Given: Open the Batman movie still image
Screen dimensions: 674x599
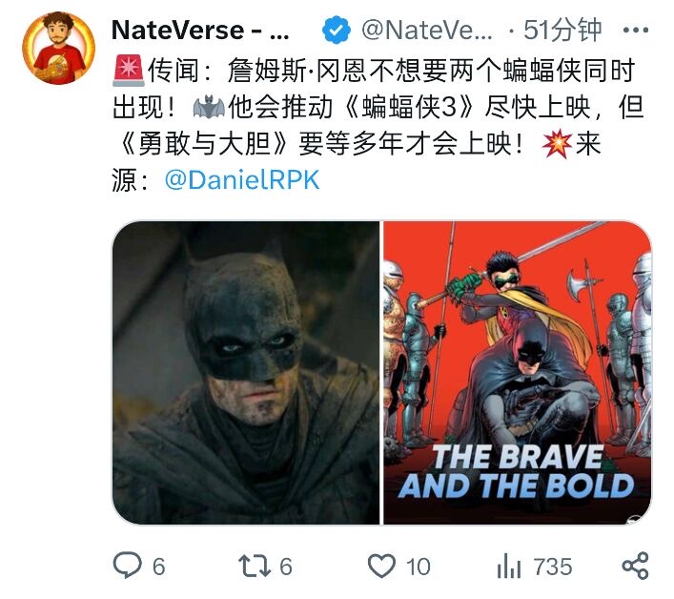Looking at the screenshot, I should point(246,373).
